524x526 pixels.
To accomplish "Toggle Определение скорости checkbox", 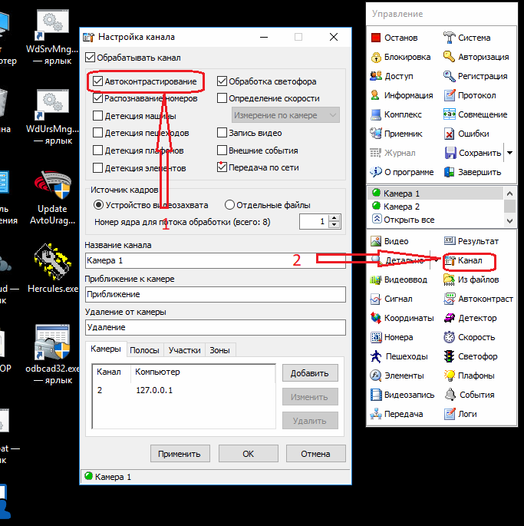I will point(222,98).
